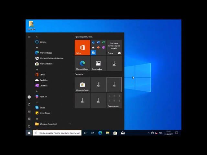Open the Фотографии photos tile
Screen dimensions: 207x155
click(x=98, y=63)
